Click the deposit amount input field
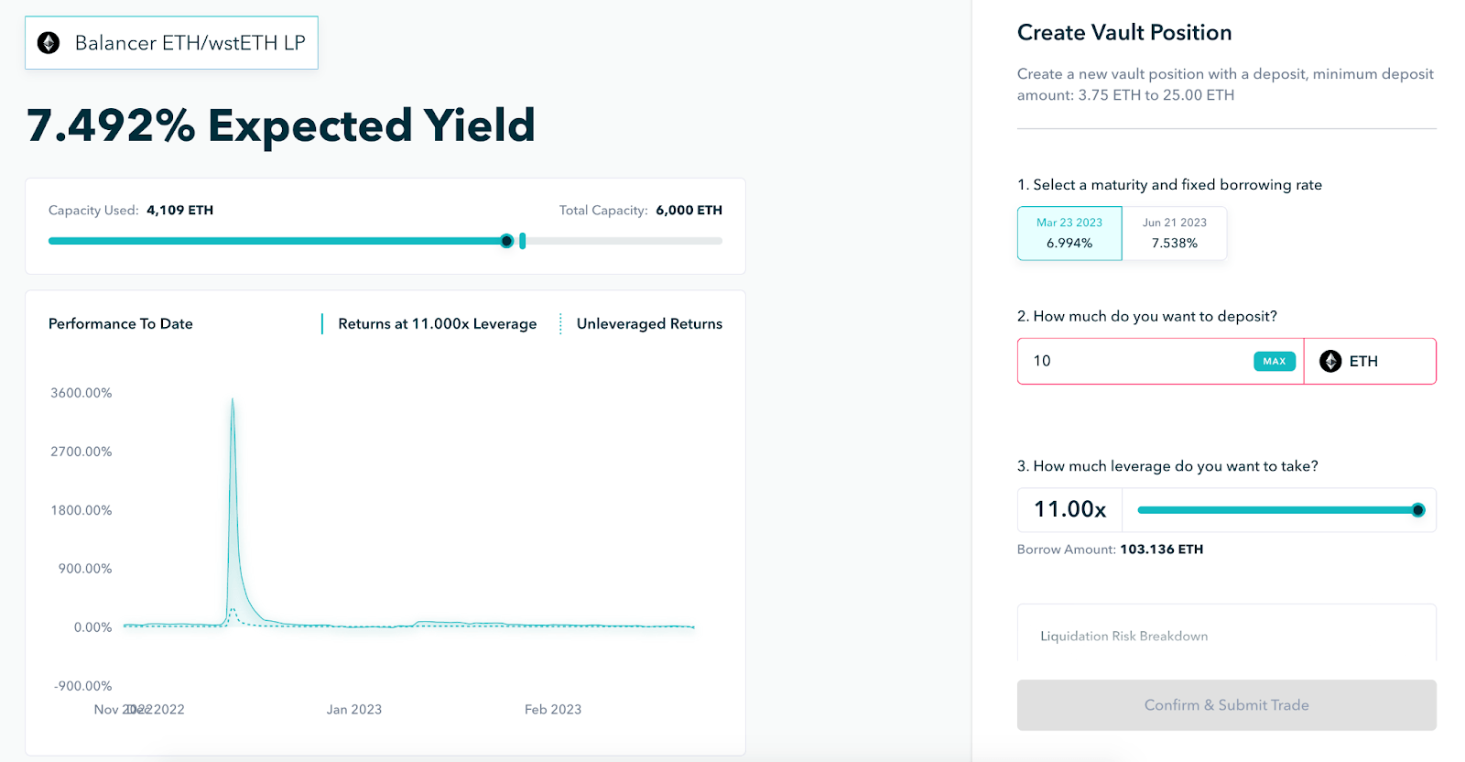Image resolution: width=1465 pixels, height=762 pixels. coord(1135,362)
